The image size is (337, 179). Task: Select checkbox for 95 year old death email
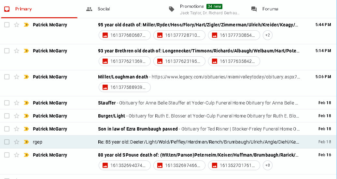[x=7, y=25]
